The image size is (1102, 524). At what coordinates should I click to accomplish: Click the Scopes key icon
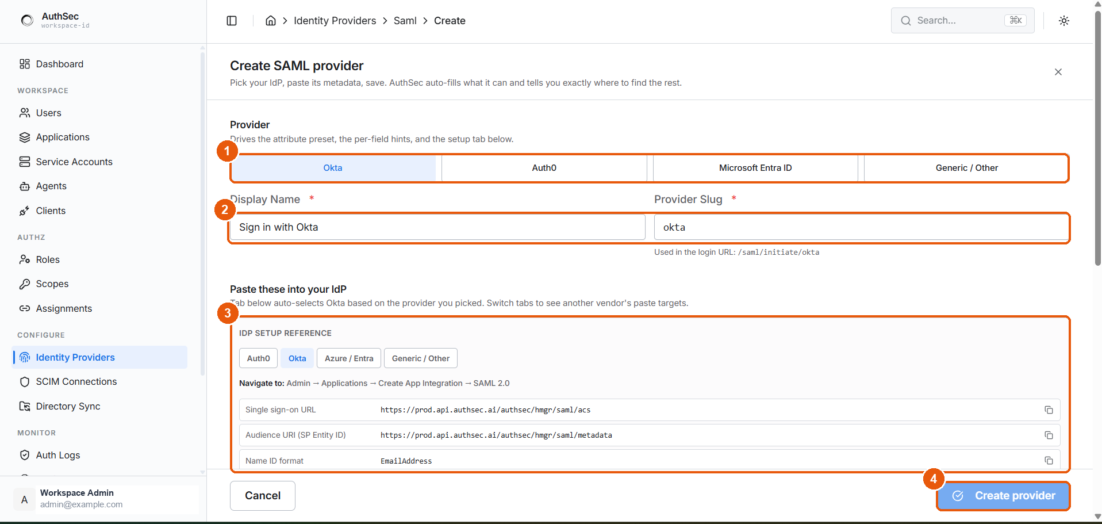click(x=25, y=284)
